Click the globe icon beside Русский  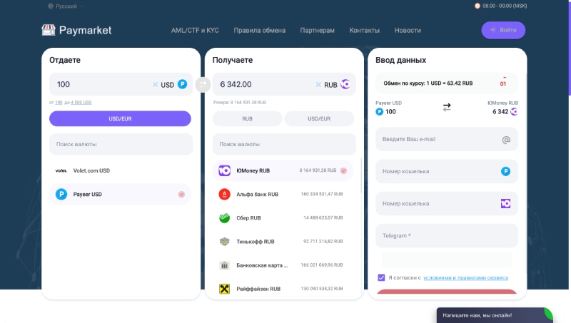pyautogui.click(x=51, y=6)
